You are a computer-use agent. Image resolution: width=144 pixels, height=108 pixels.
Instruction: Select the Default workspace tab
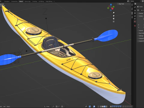click(21, 1)
